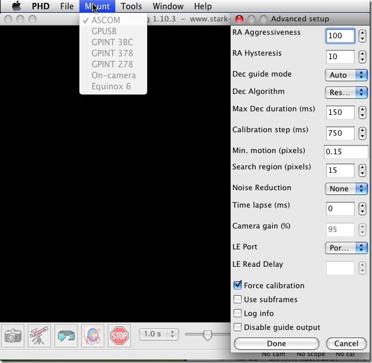Viewport: 372px width, 363px height.
Task: Select GPUSB in the Mount menu
Action: (x=113, y=31)
